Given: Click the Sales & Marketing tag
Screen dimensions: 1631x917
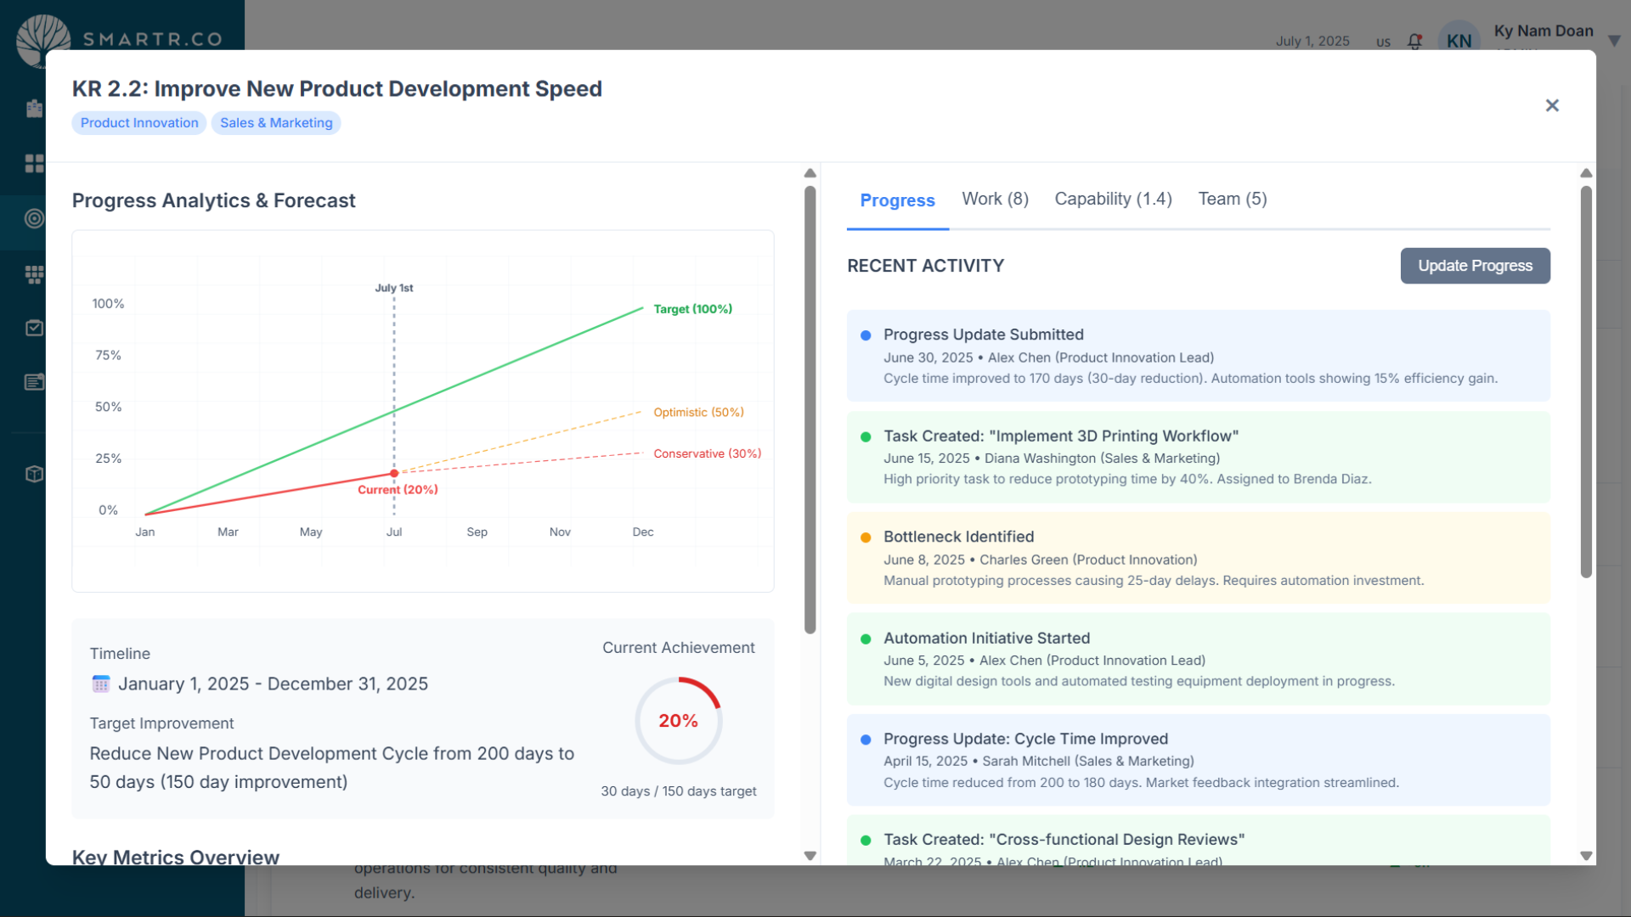Looking at the screenshot, I should click(276, 123).
